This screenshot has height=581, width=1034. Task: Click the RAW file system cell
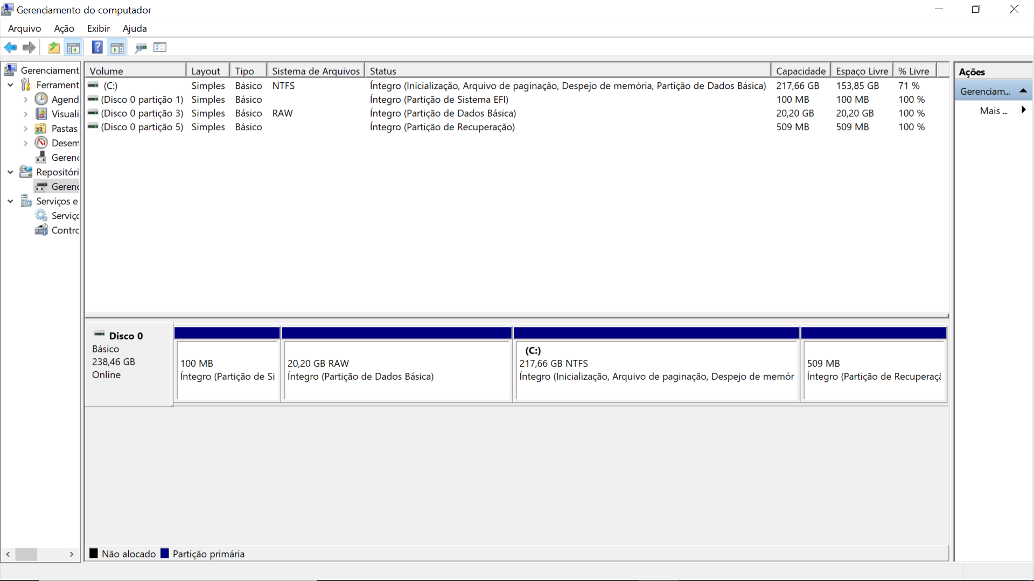click(x=283, y=113)
